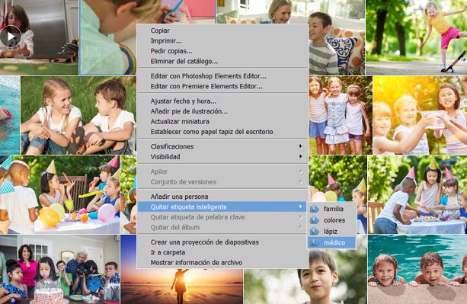Select Añadir una persona
467x304 pixels.
click(222, 197)
